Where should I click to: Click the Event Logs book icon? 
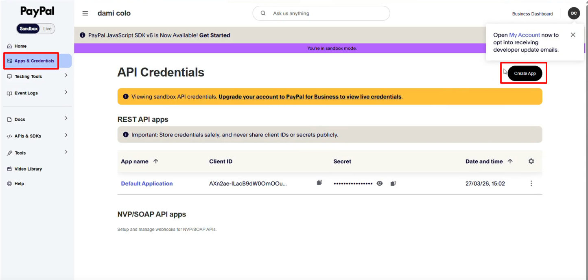(x=9, y=93)
